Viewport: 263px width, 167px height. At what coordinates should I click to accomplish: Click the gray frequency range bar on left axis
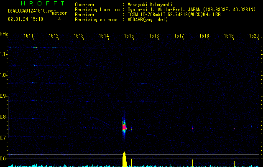[x=8, y=117]
